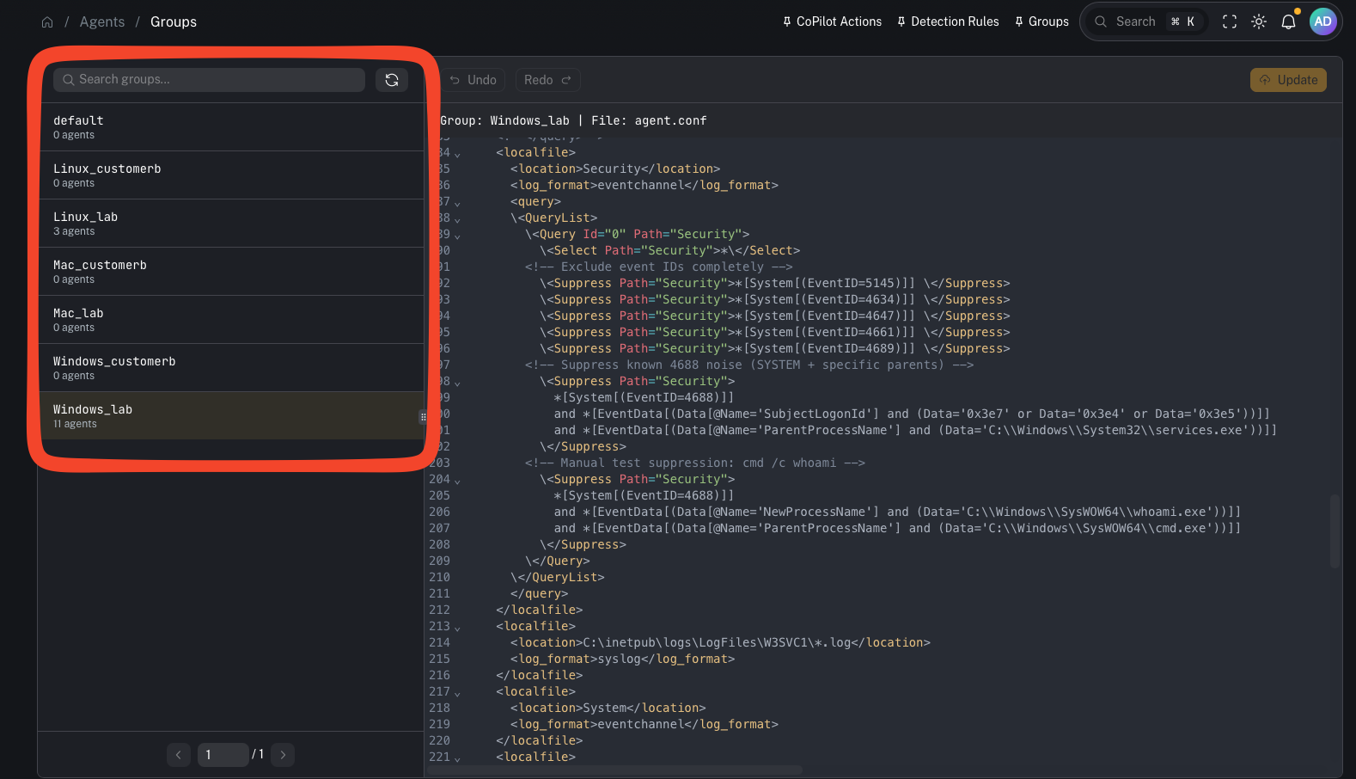1356x779 pixels.
Task: Open the notifications bell
Action: [1288, 21]
